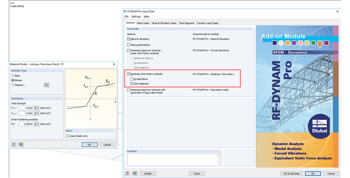Click the fy,t yield strength input field

click(x=26, y=108)
